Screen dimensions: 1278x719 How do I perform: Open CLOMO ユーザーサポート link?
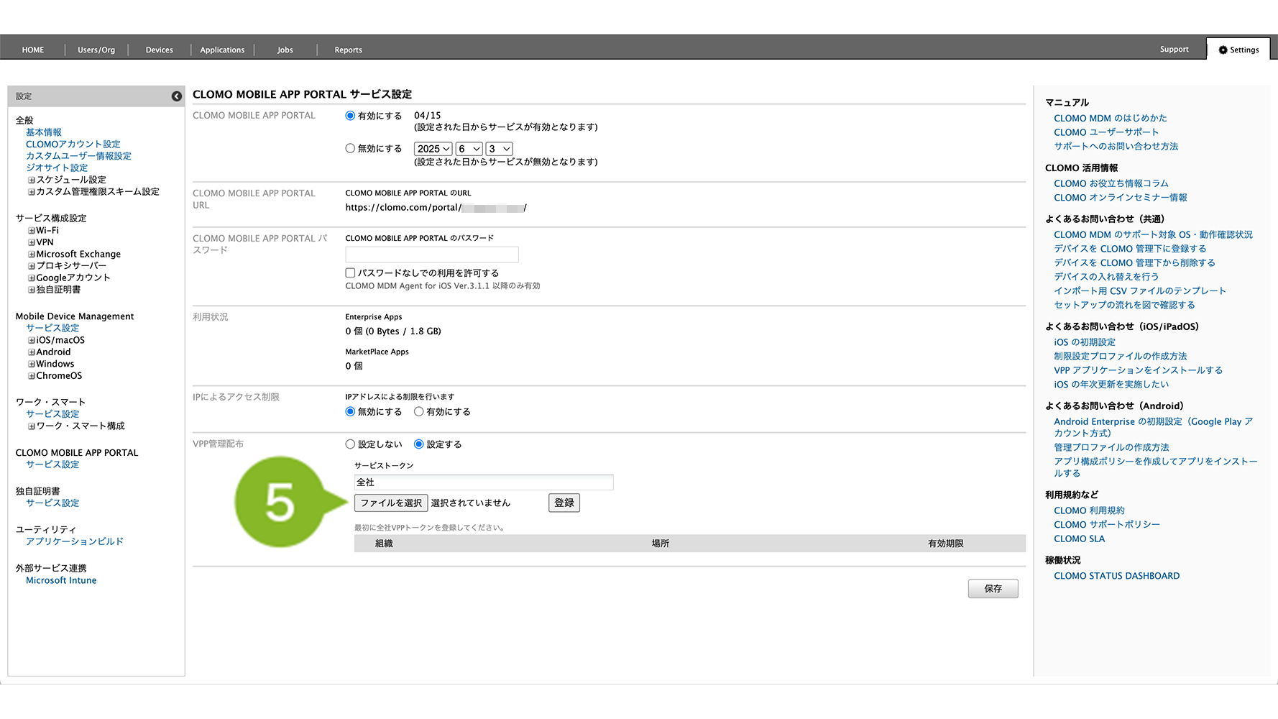pyautogui.click(x=1106, y=132)
